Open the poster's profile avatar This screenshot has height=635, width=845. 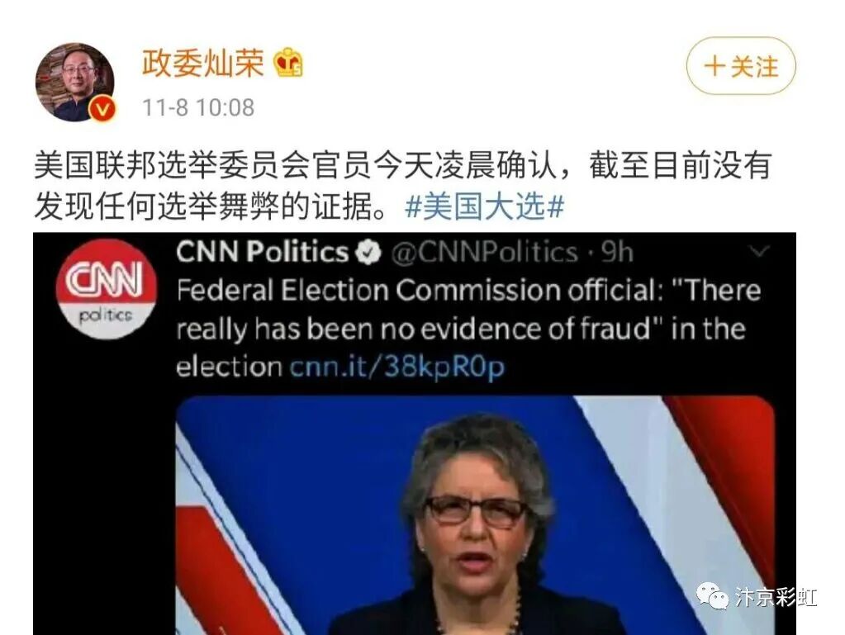click(75, 83)
